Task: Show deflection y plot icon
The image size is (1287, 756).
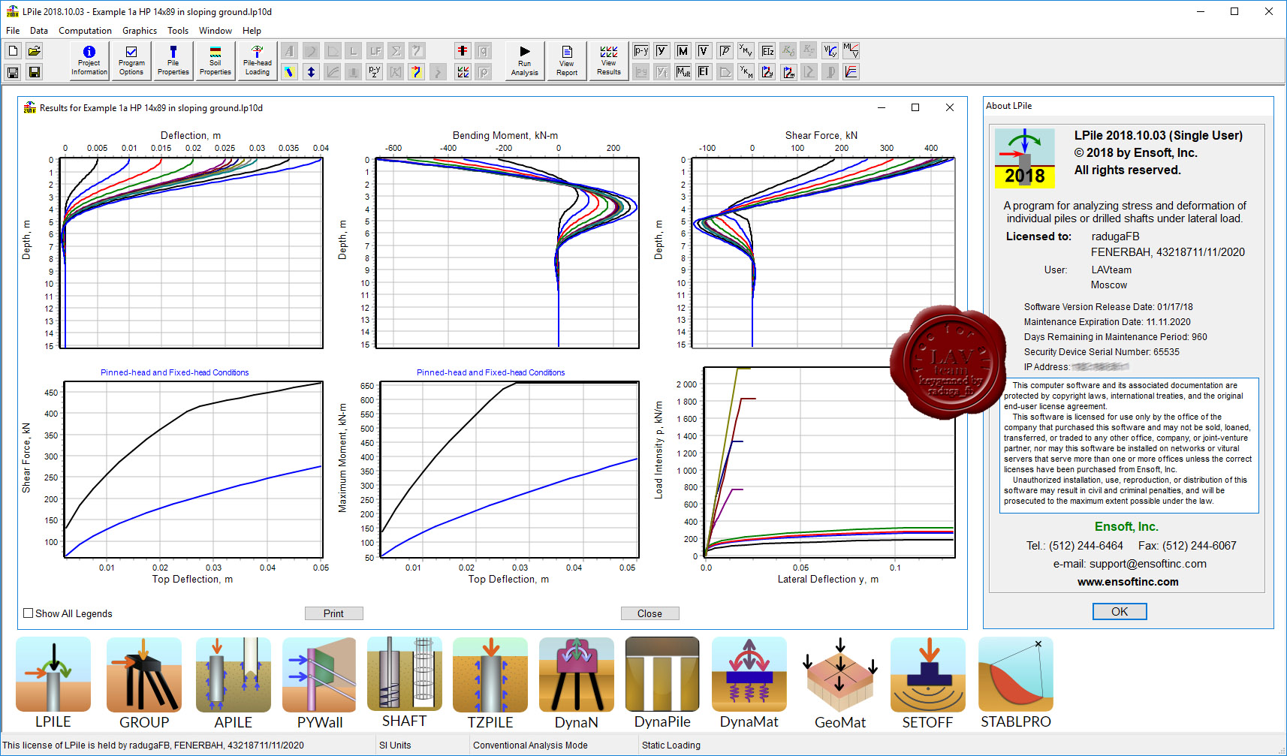Action: (662, 51)
